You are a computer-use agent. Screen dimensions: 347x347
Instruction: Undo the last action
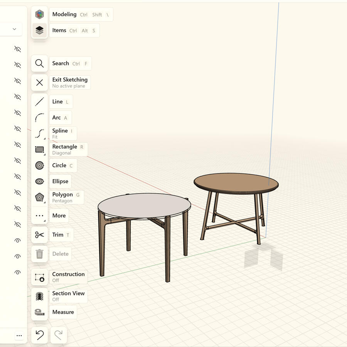[39, 335]
